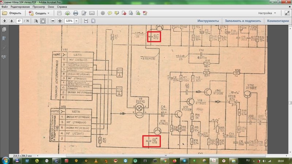Click the Открыть button
Image resolution: width=292 pixels, height=164 pixels.
pyautogui.click(x=12, y=13)
